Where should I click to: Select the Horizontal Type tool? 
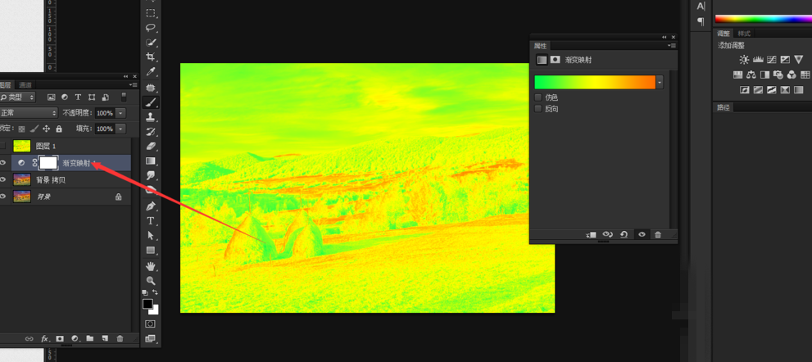[151, 220]
